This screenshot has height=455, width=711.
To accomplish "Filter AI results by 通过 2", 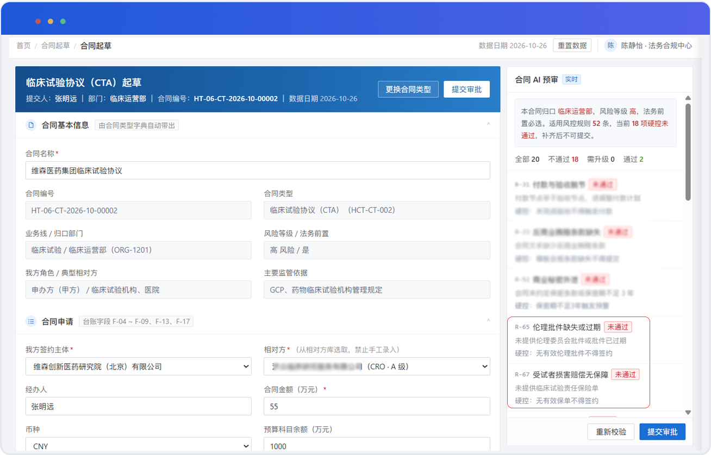I will tap(633, 159).
